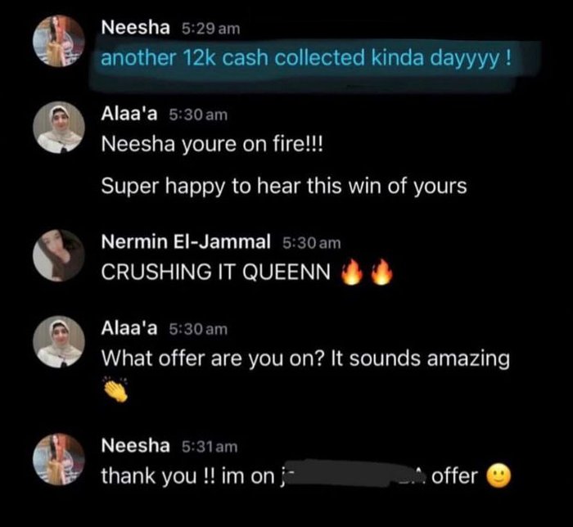This screenshot has height=527, width=573.
Task: Click the 'Neesha youre on fire!!!' message
Action: [212, 144]
